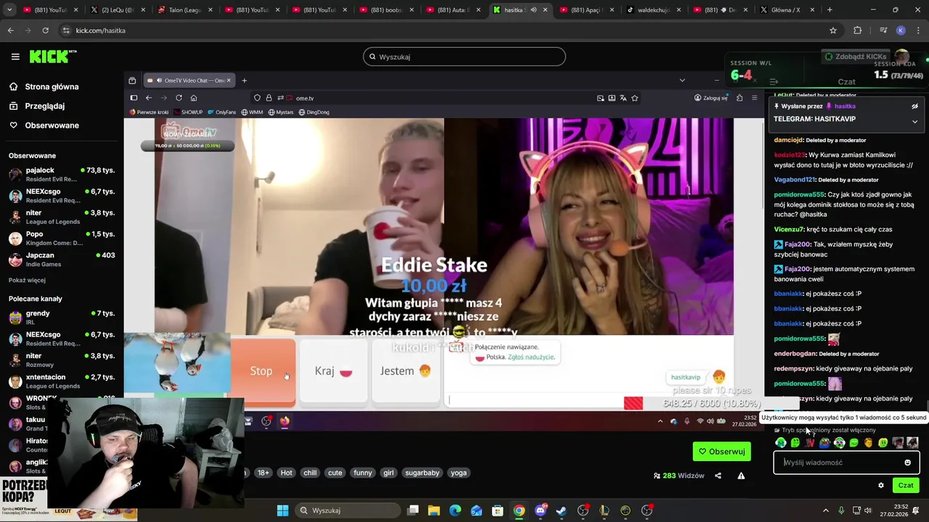Select the sugarbaby stream tag

point(422,473)
